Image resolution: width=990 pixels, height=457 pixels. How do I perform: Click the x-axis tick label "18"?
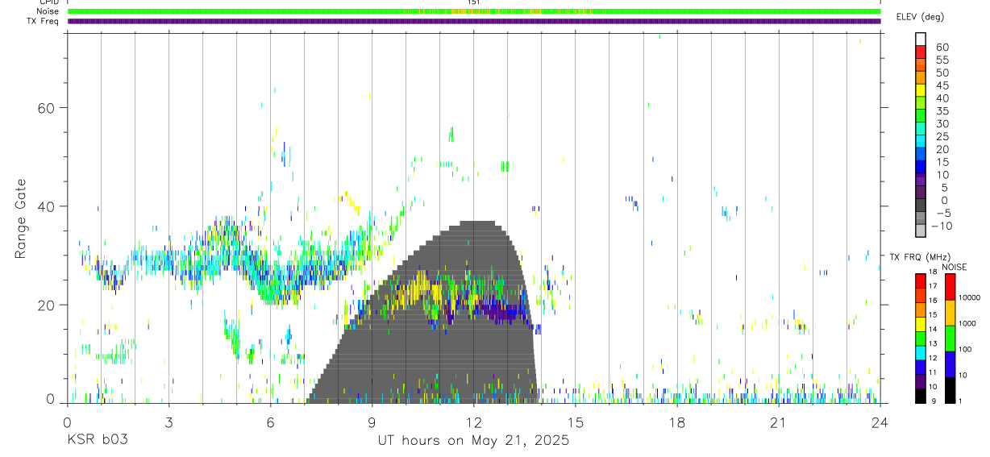click(677, 422)
